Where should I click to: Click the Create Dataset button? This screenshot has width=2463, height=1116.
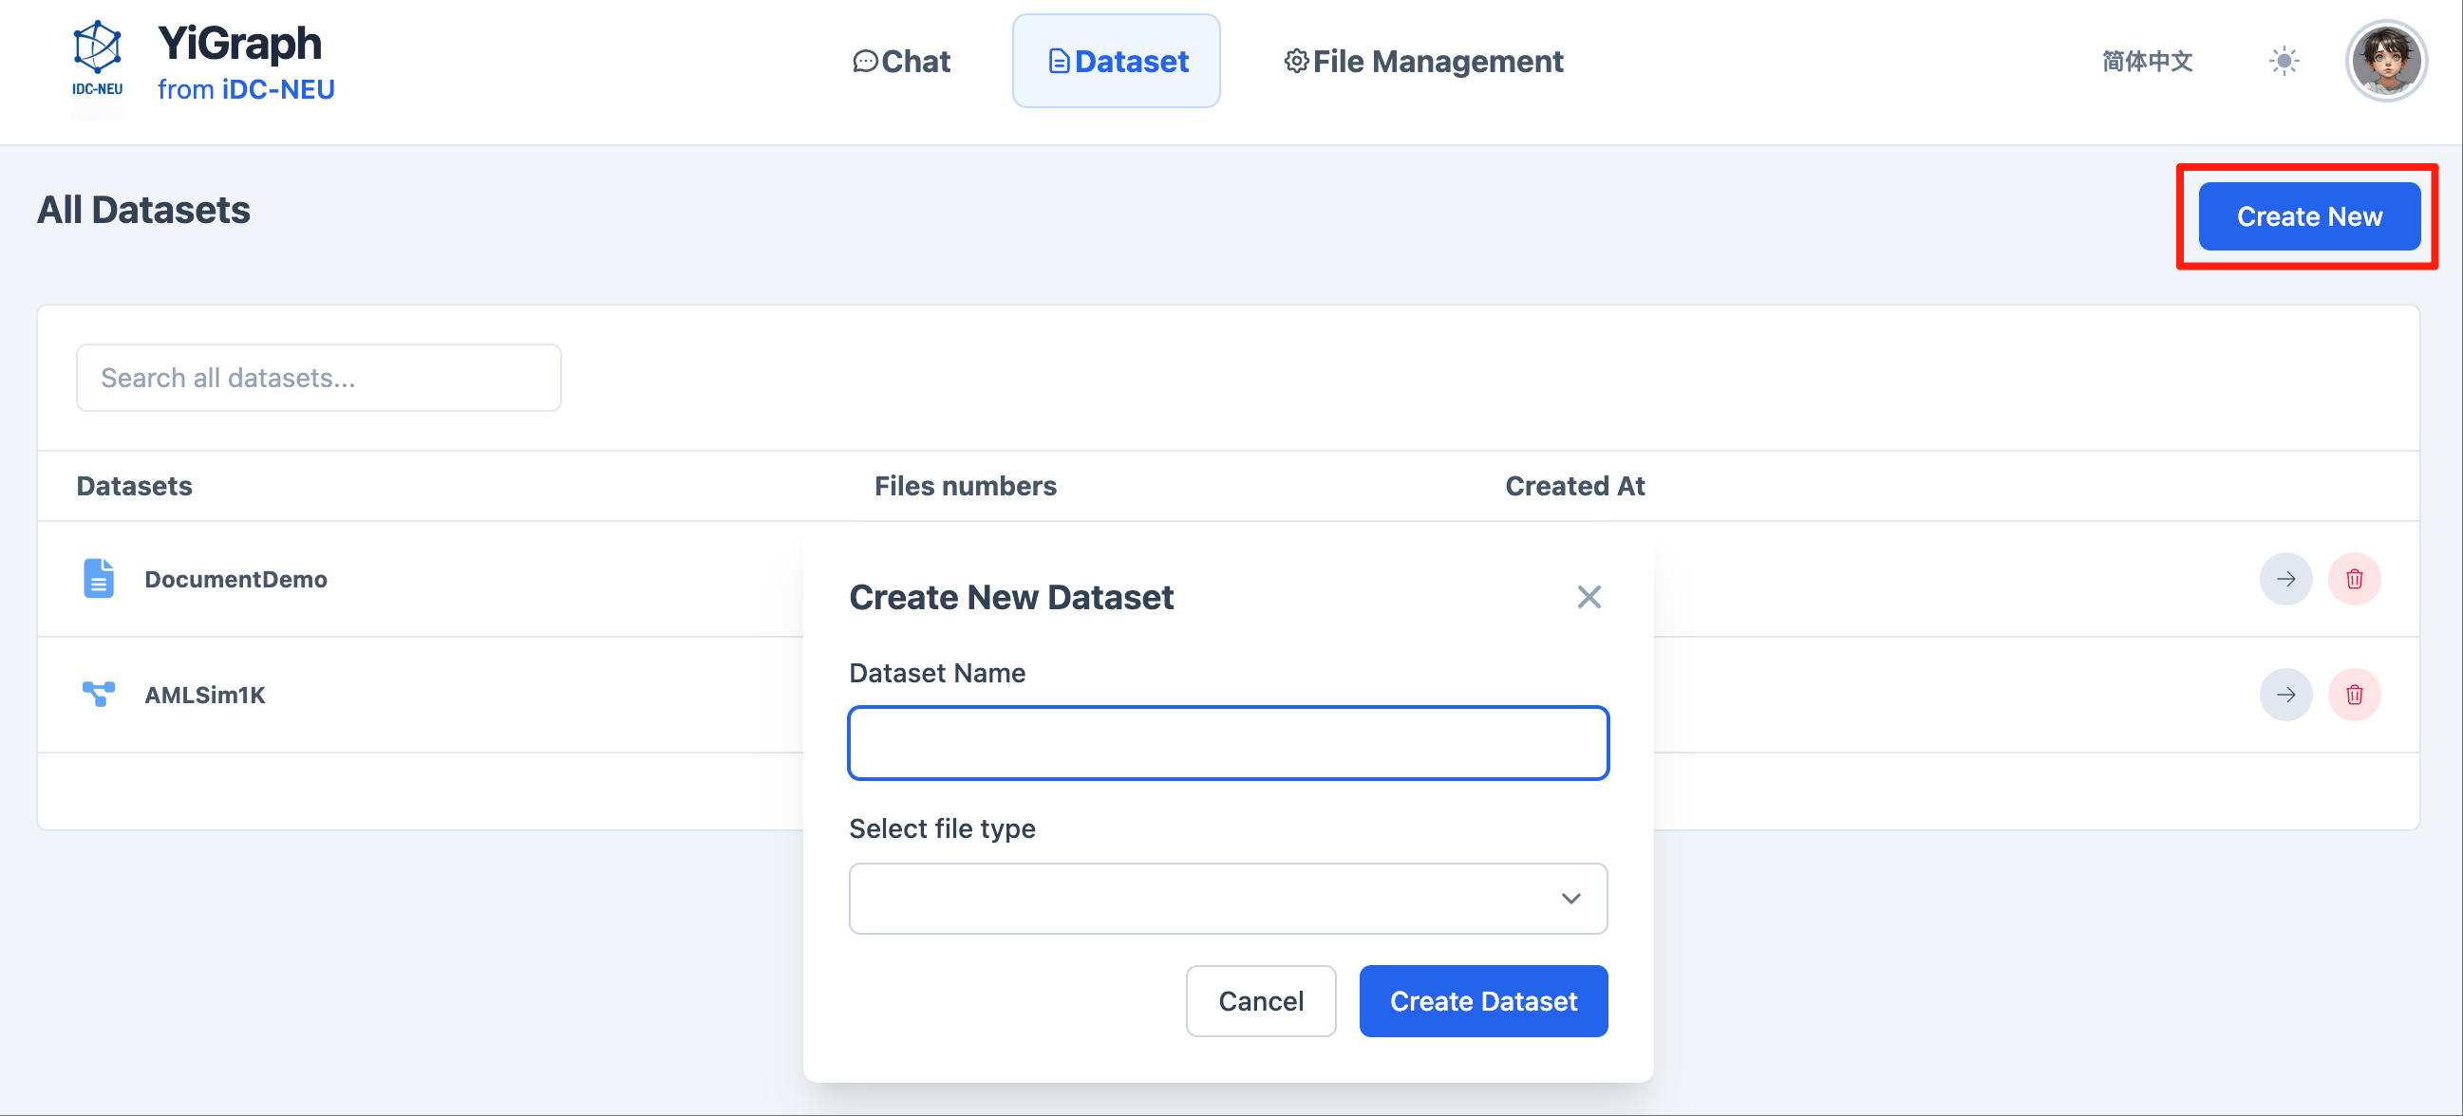(1483, 1000)
